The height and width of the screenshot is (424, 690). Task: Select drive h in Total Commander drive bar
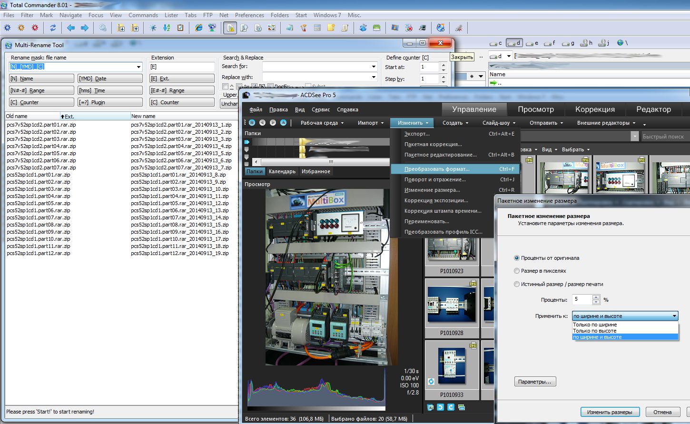(x=587, y=43)
